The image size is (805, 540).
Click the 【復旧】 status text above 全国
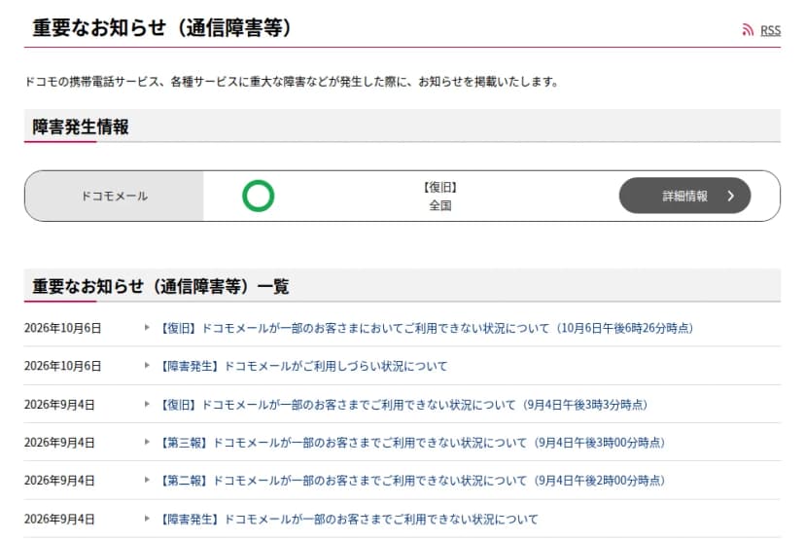click(440, 187)
